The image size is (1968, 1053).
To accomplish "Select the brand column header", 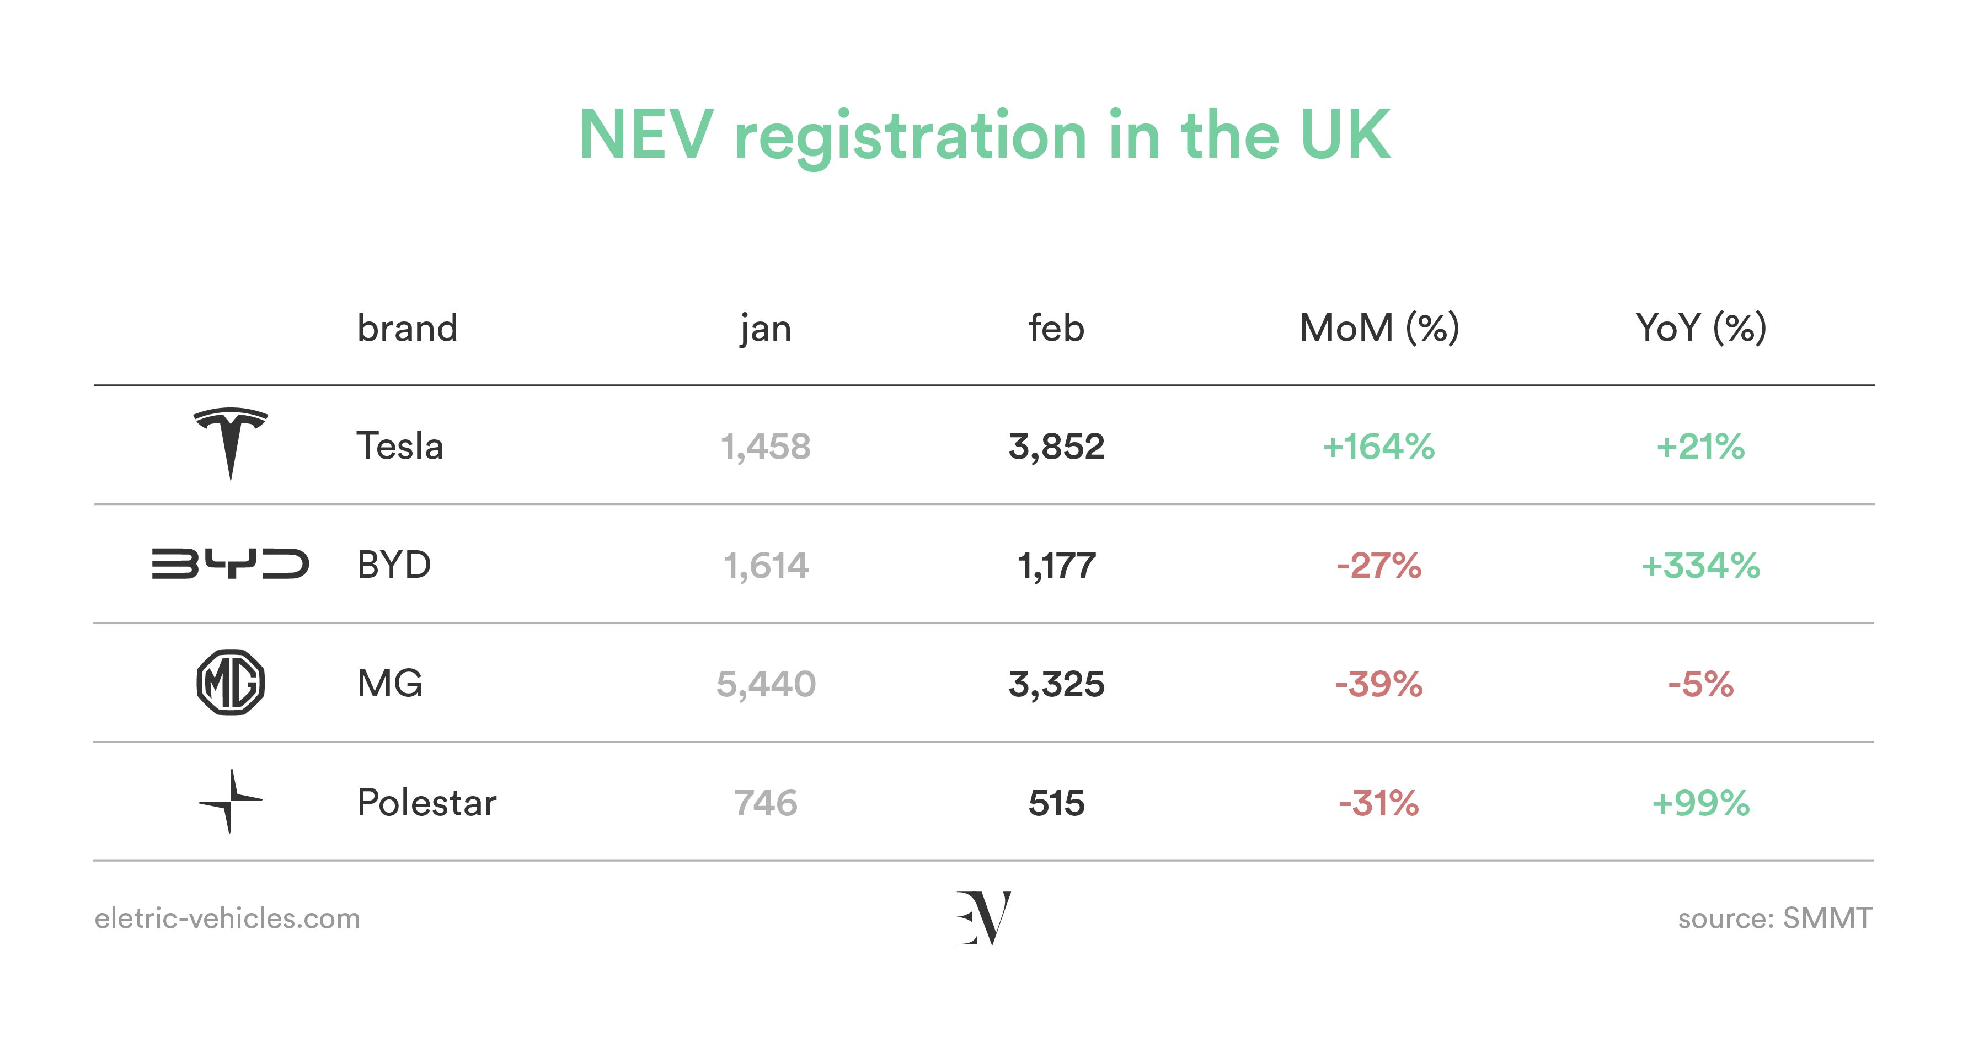I will (x=407, y=327).
